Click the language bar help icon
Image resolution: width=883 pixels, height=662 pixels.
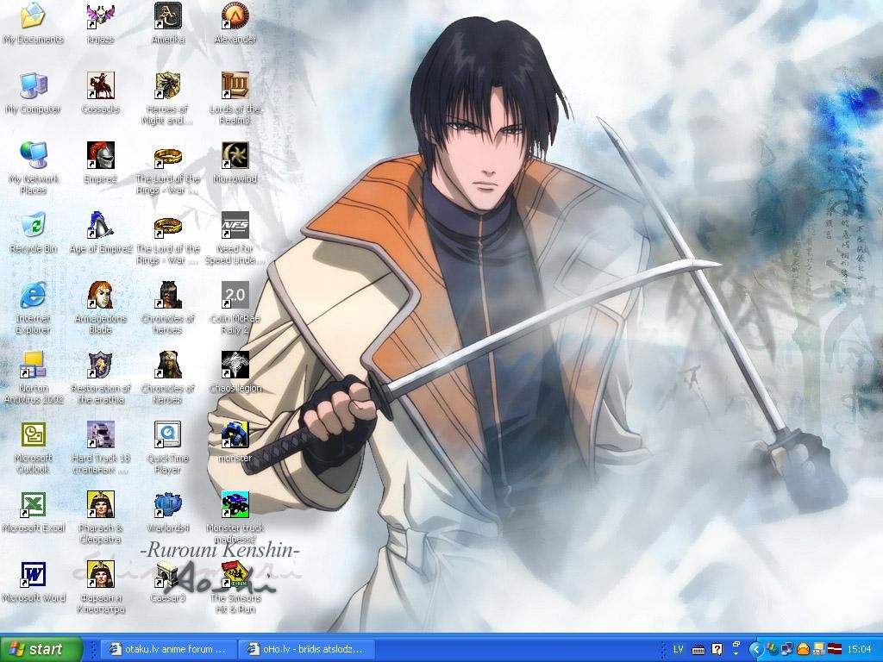coord(717,650)
